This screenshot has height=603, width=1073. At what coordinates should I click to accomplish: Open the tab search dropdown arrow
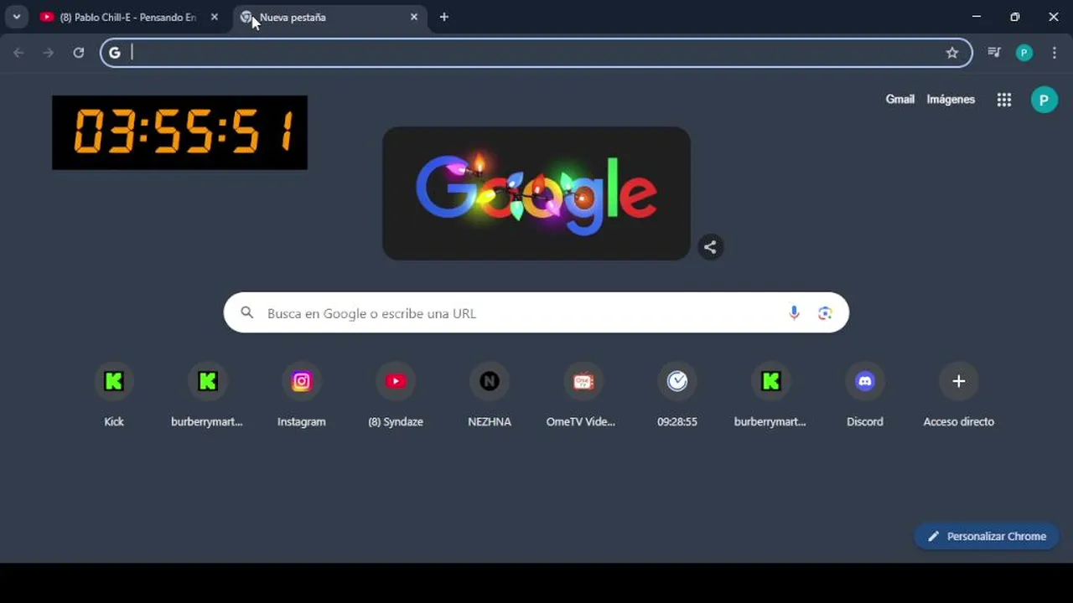point(16,17)
